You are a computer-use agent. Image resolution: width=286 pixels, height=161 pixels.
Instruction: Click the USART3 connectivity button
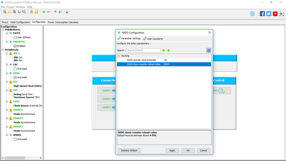pyautogui.click(x=107, y=107)
